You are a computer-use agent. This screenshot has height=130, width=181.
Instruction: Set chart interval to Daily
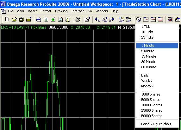(157, 75)
